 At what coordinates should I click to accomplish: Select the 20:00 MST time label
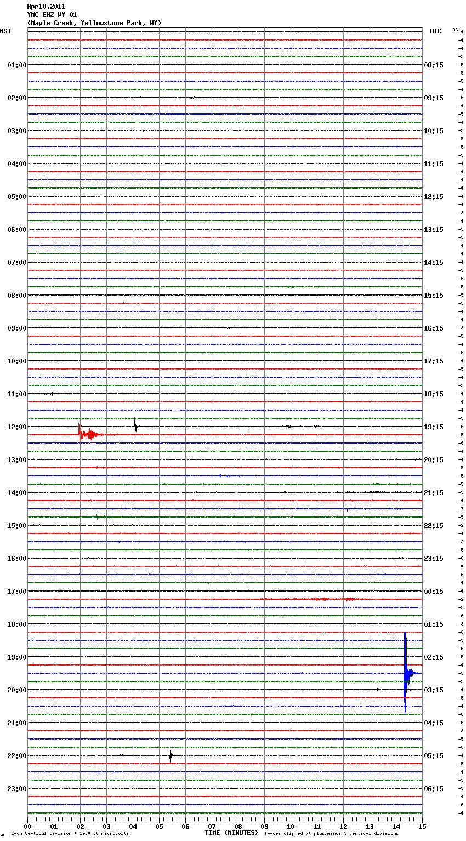coord(16,690)
